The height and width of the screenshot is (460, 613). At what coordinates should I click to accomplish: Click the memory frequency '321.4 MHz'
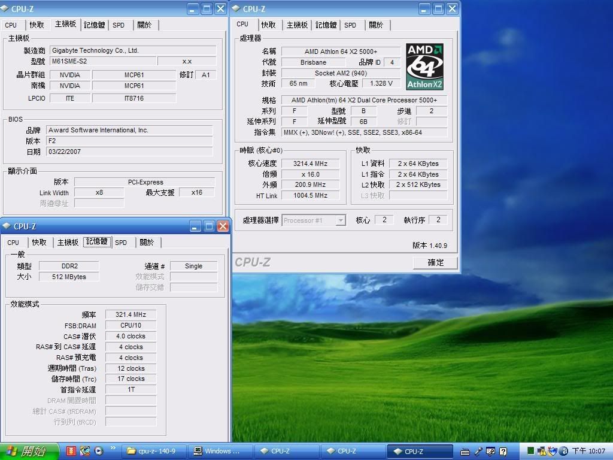[x=131, y=315]
